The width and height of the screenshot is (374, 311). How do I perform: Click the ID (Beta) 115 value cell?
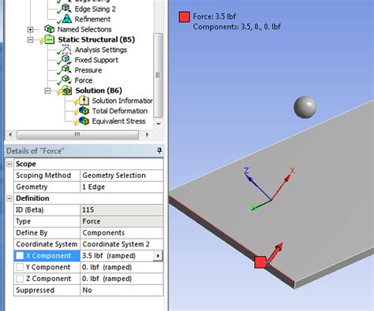122,209
